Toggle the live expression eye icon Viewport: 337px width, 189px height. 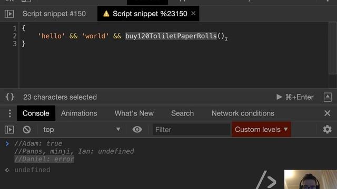click(x=137, y=130)
